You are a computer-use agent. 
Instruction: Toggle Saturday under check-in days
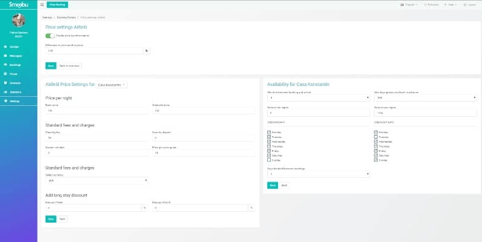[x=269, y=155]
